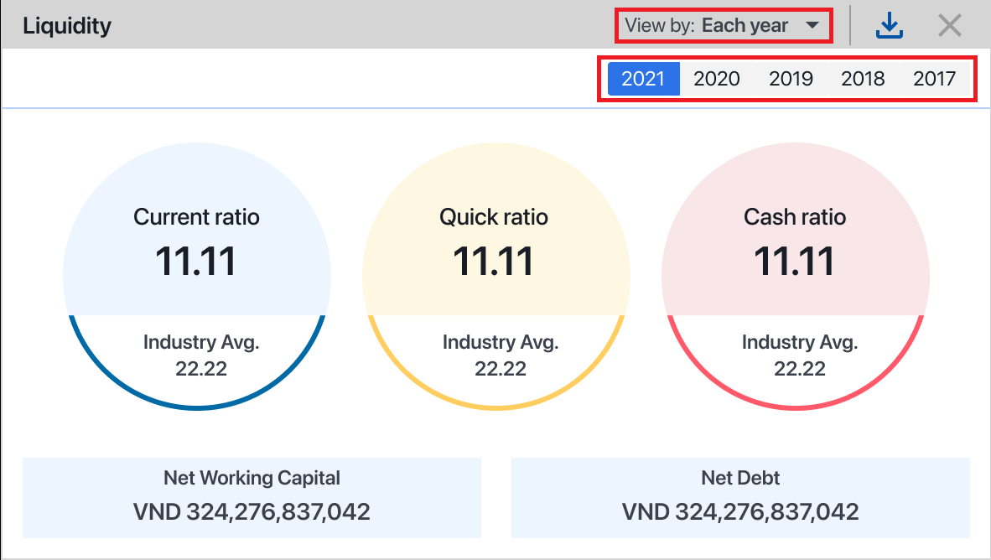This screenshot has height=560, width=991.
Task: Click the Net Debt VND amount
Action: (740, 511)
